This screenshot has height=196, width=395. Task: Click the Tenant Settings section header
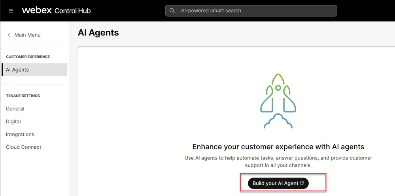pyautogui.click(x=23, y=96)
